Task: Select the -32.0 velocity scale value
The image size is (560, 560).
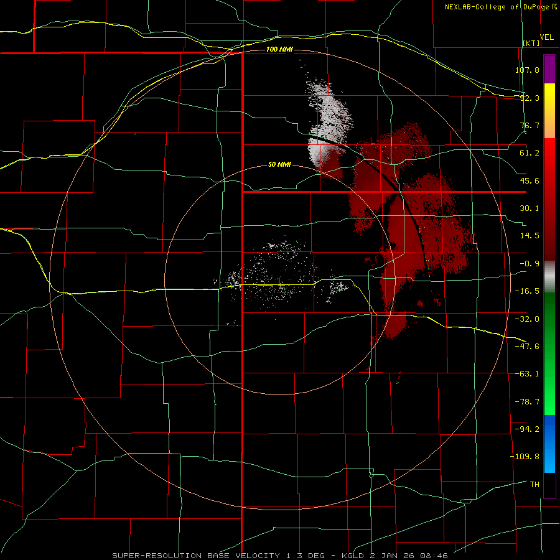Action: (x=527, y=319)
